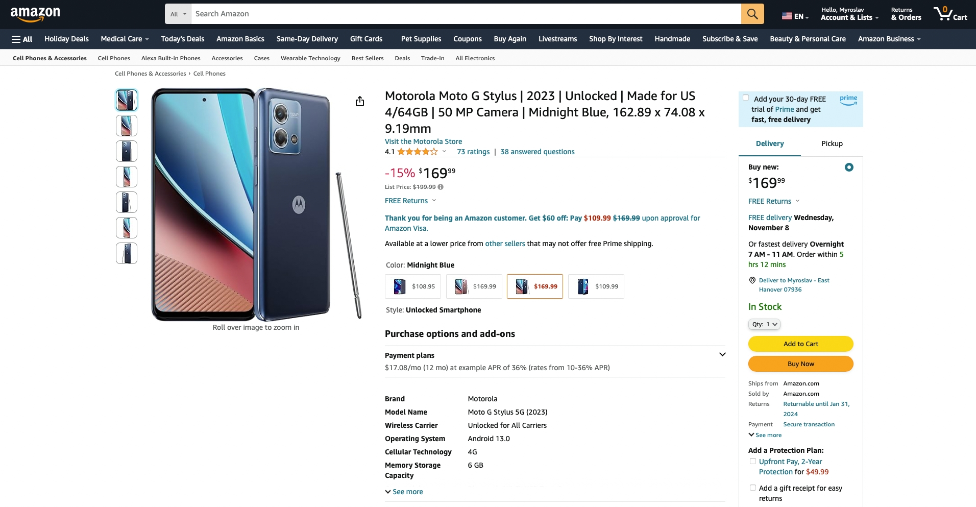Screen dimensions: 976x507
Task: Open the Qty quantity dropdown
Action: pyautogui.click(x=764, y=324)
